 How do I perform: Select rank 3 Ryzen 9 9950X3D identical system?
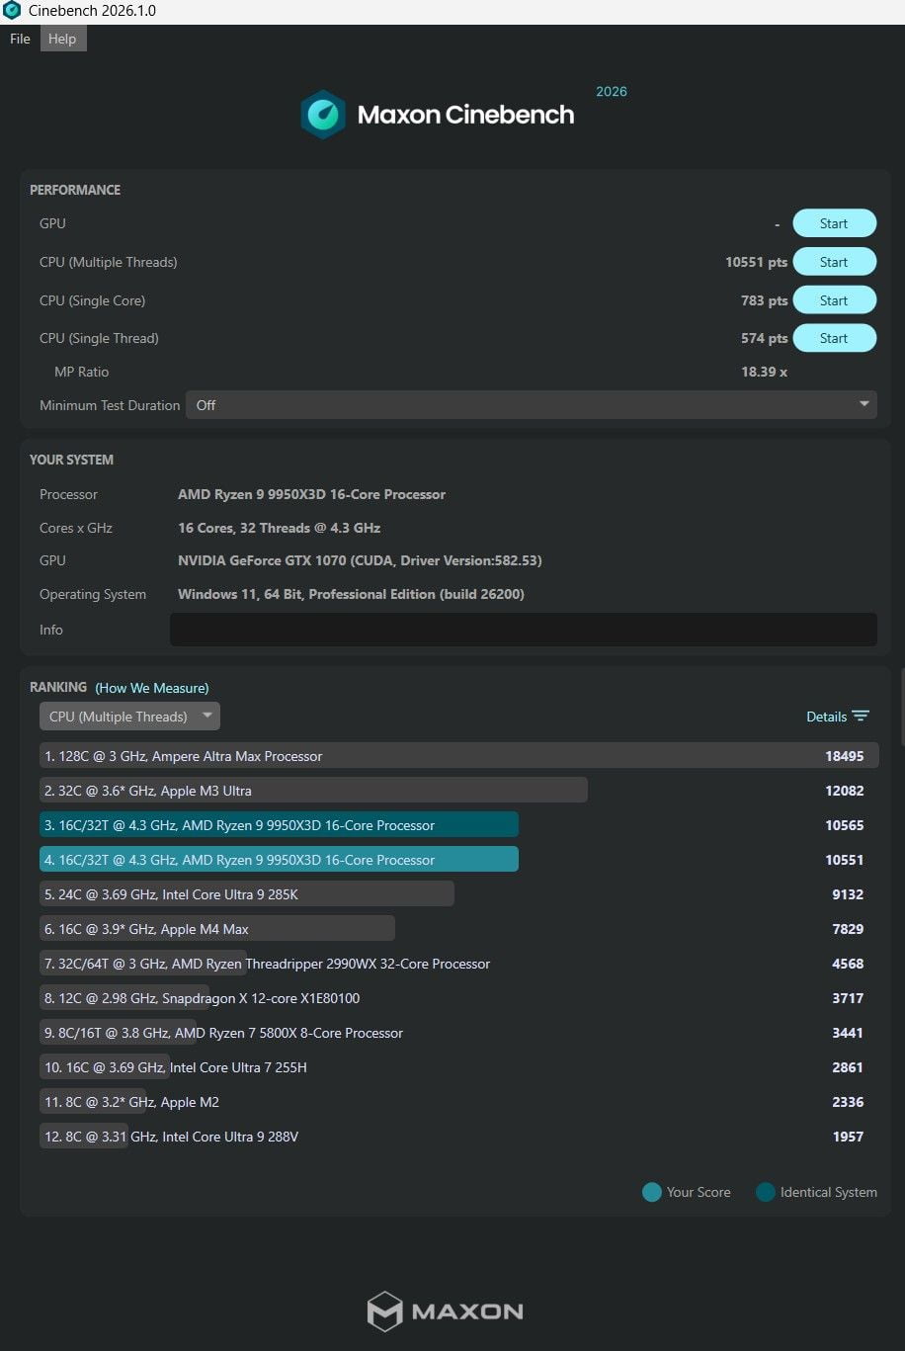click(458, 825)
